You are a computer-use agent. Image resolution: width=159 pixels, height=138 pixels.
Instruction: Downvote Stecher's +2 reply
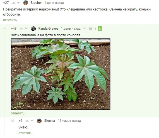point(32,121)
